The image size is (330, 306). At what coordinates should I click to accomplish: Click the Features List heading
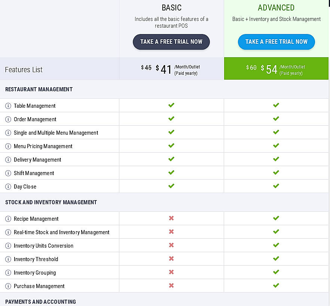23,70
